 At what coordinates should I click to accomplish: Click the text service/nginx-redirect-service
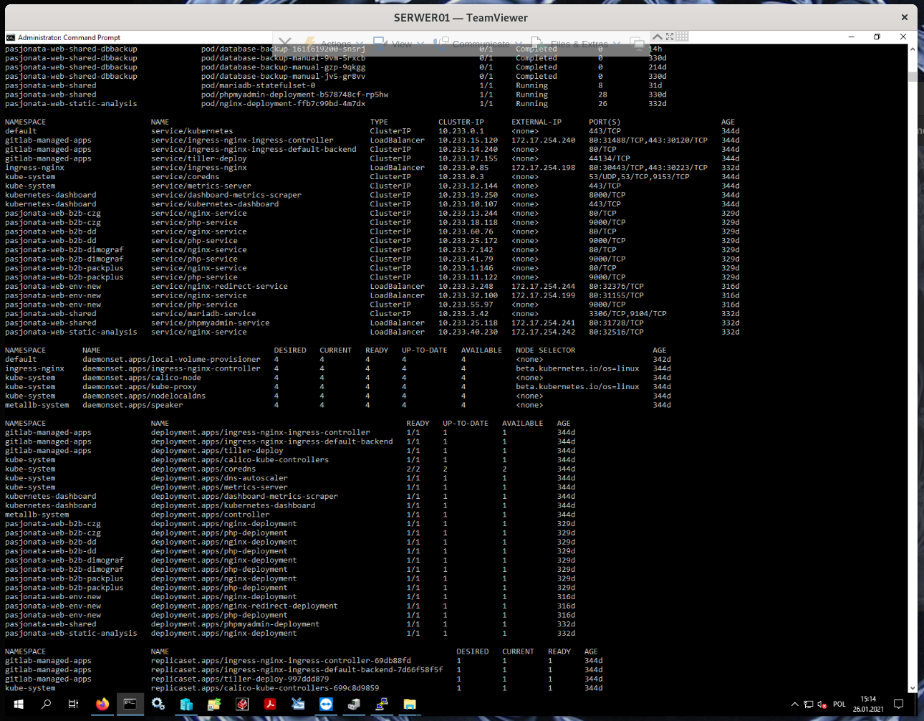tap(219, 287)
